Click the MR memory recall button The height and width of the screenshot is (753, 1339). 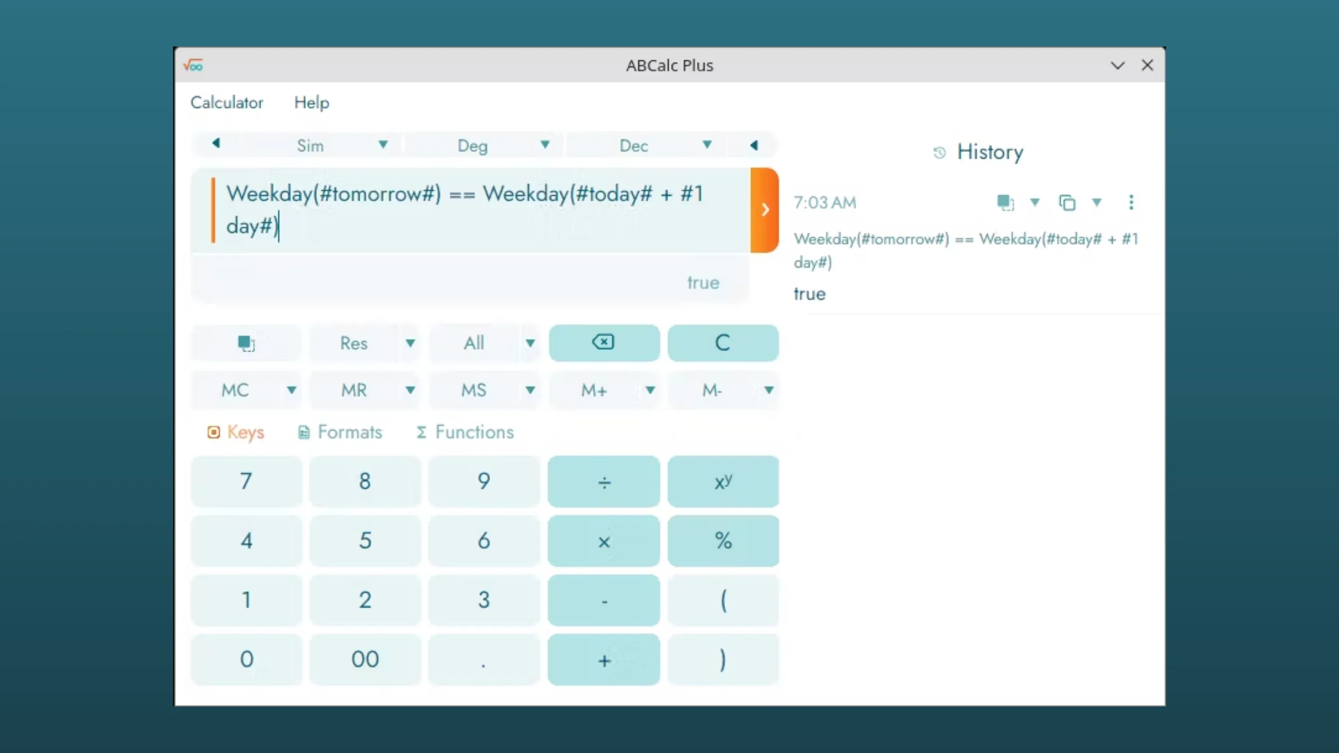pyautogui.click(x=354, y=390)
